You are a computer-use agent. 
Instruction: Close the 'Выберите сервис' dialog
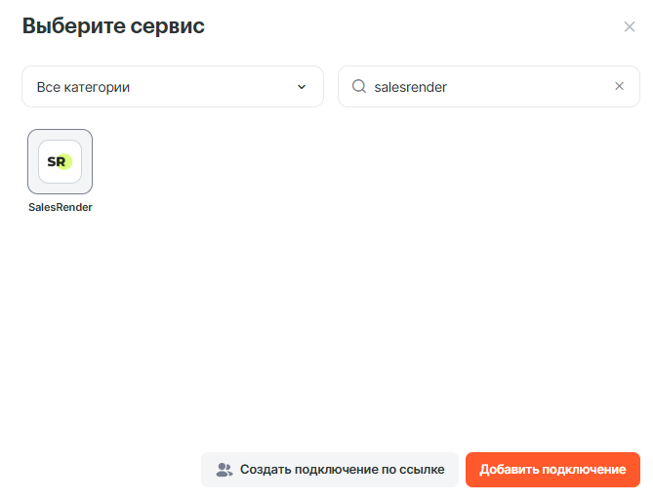[x=630, y=26]
